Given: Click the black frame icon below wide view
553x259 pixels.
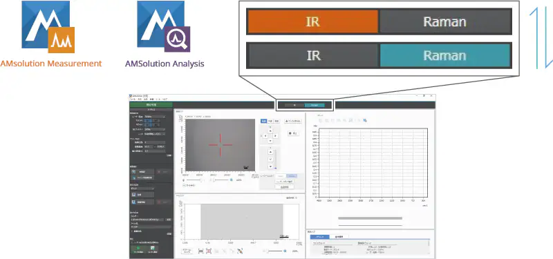Looking at the screenshot, I should point(200,251).
